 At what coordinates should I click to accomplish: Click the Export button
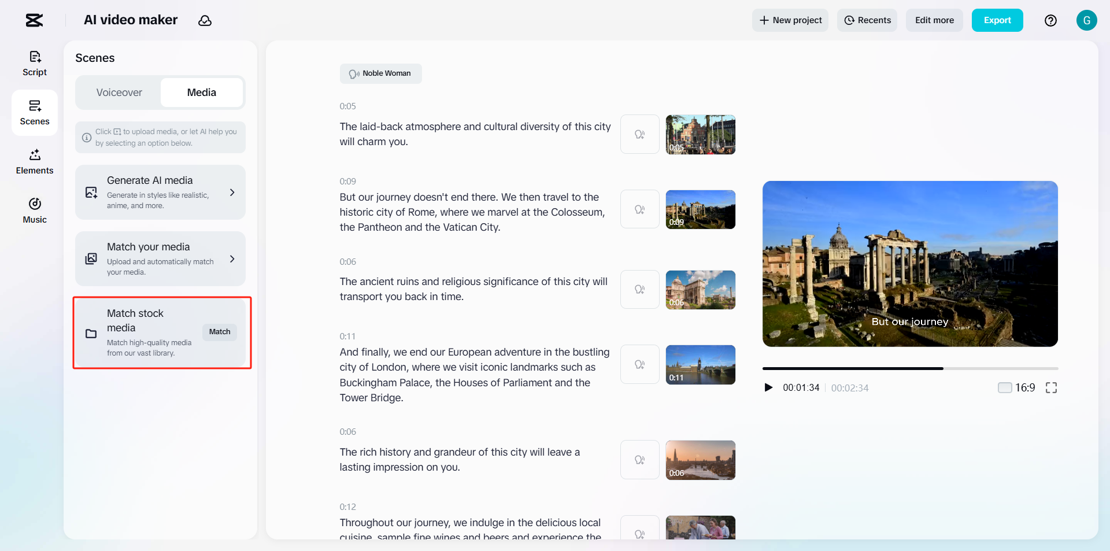997,20
